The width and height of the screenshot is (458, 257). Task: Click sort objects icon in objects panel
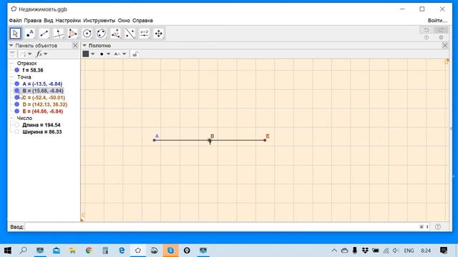(23, 54)
